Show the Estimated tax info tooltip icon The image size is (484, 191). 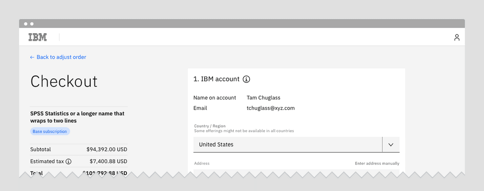click(68, 161)
